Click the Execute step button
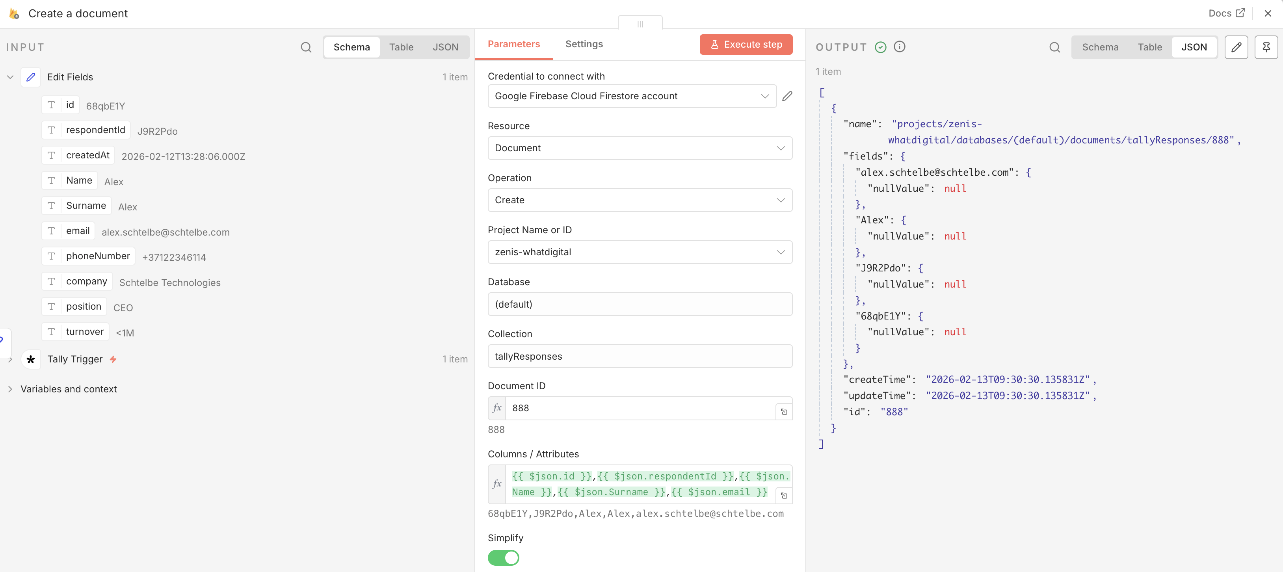The width and height of the screenshot is (1283, 572). [746, 45]
